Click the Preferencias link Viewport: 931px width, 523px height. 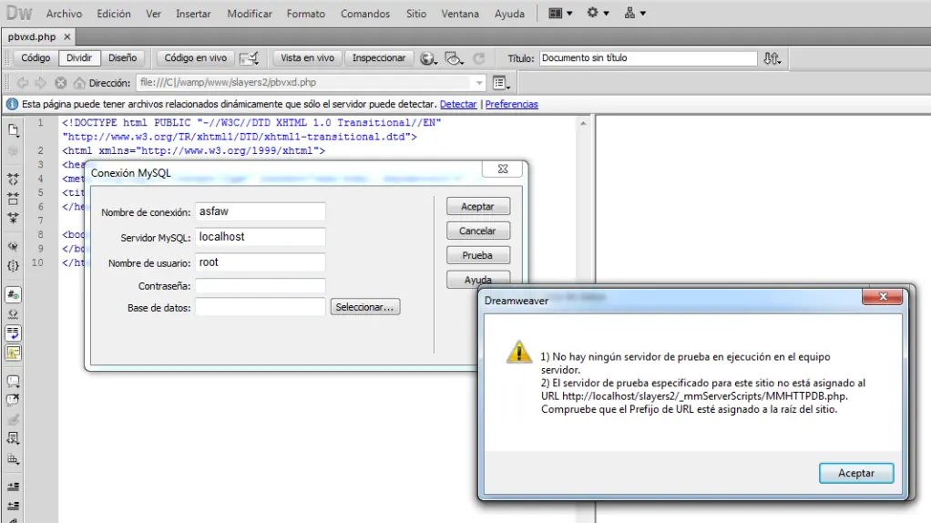tap(511, 104)
